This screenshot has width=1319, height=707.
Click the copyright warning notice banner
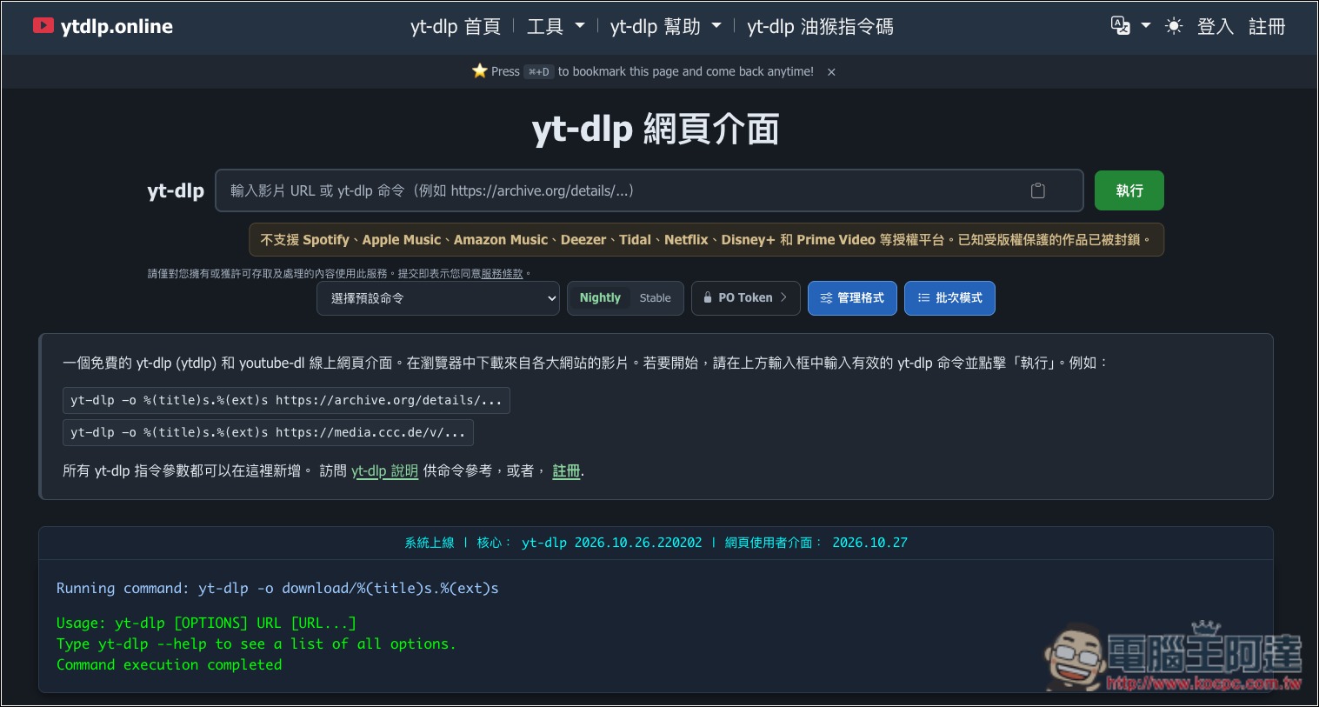point(706,240)
